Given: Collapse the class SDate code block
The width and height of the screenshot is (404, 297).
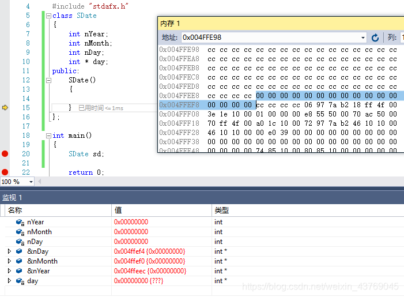Looking at the screenshot, I should [x=48, y=16].
